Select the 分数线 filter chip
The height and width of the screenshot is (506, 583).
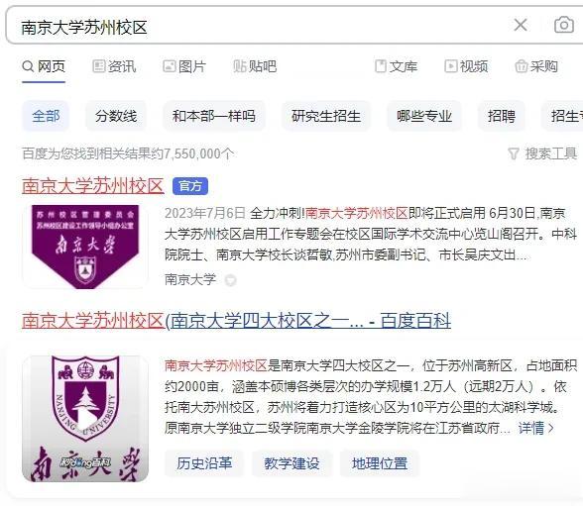click(116, 116)
